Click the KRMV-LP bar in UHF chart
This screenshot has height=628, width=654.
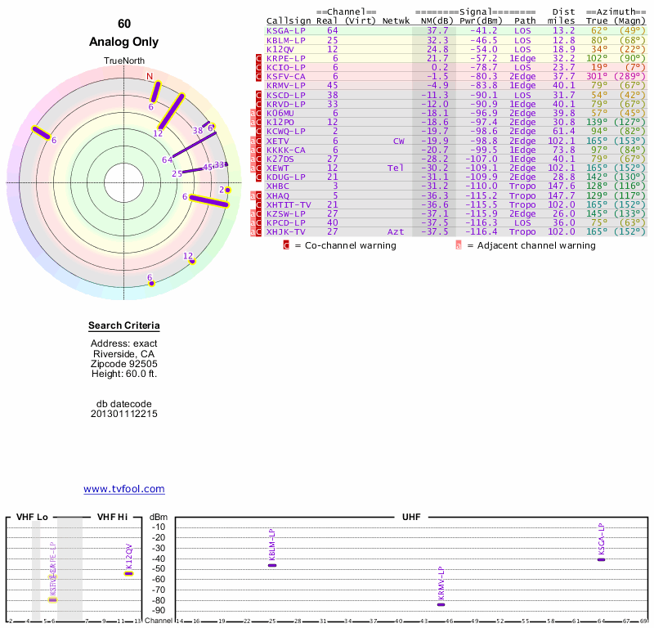[x=441, y=604]
